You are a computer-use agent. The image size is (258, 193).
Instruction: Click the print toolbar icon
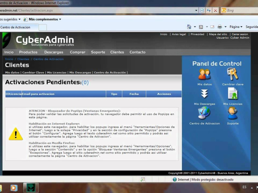point(220,27)
